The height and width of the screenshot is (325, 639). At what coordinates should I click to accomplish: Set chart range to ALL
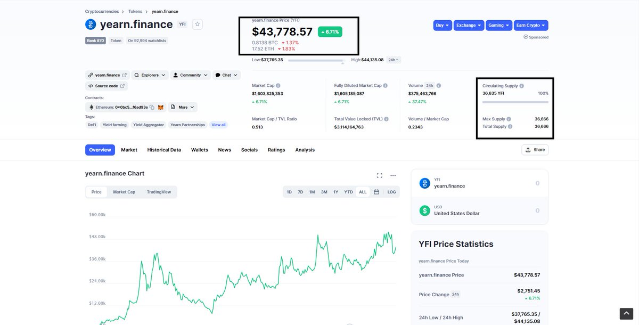point(363,192)
